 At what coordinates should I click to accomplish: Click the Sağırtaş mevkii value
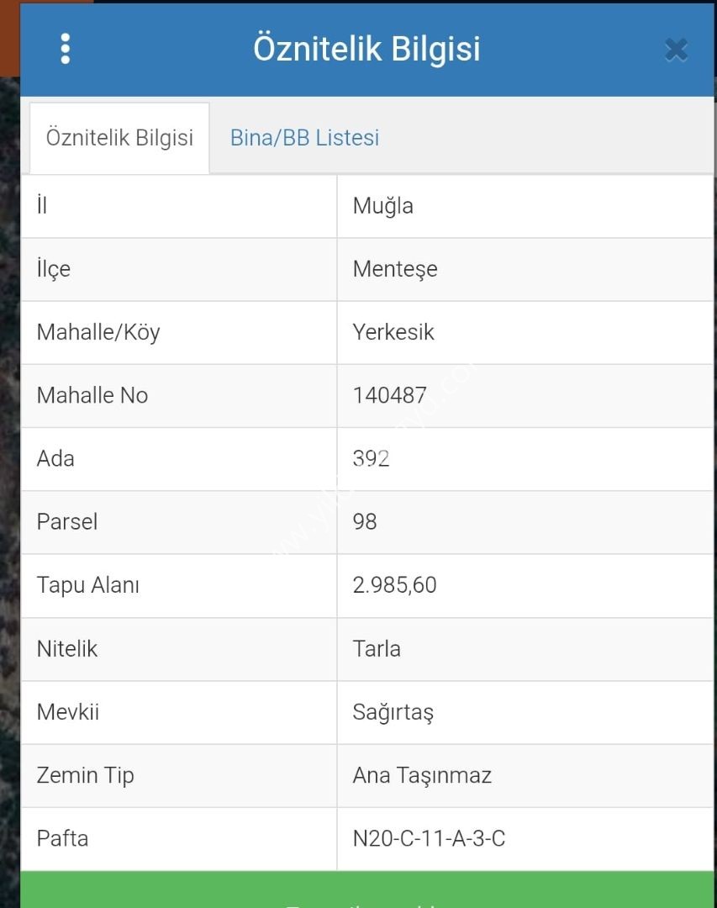point(393,712)
